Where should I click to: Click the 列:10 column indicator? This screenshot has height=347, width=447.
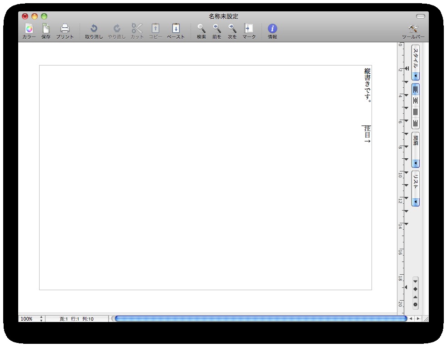pyautogui.click(x=88, y=319)
